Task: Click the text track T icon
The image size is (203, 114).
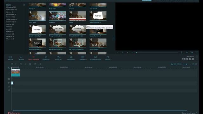Action: coord(9,83)
